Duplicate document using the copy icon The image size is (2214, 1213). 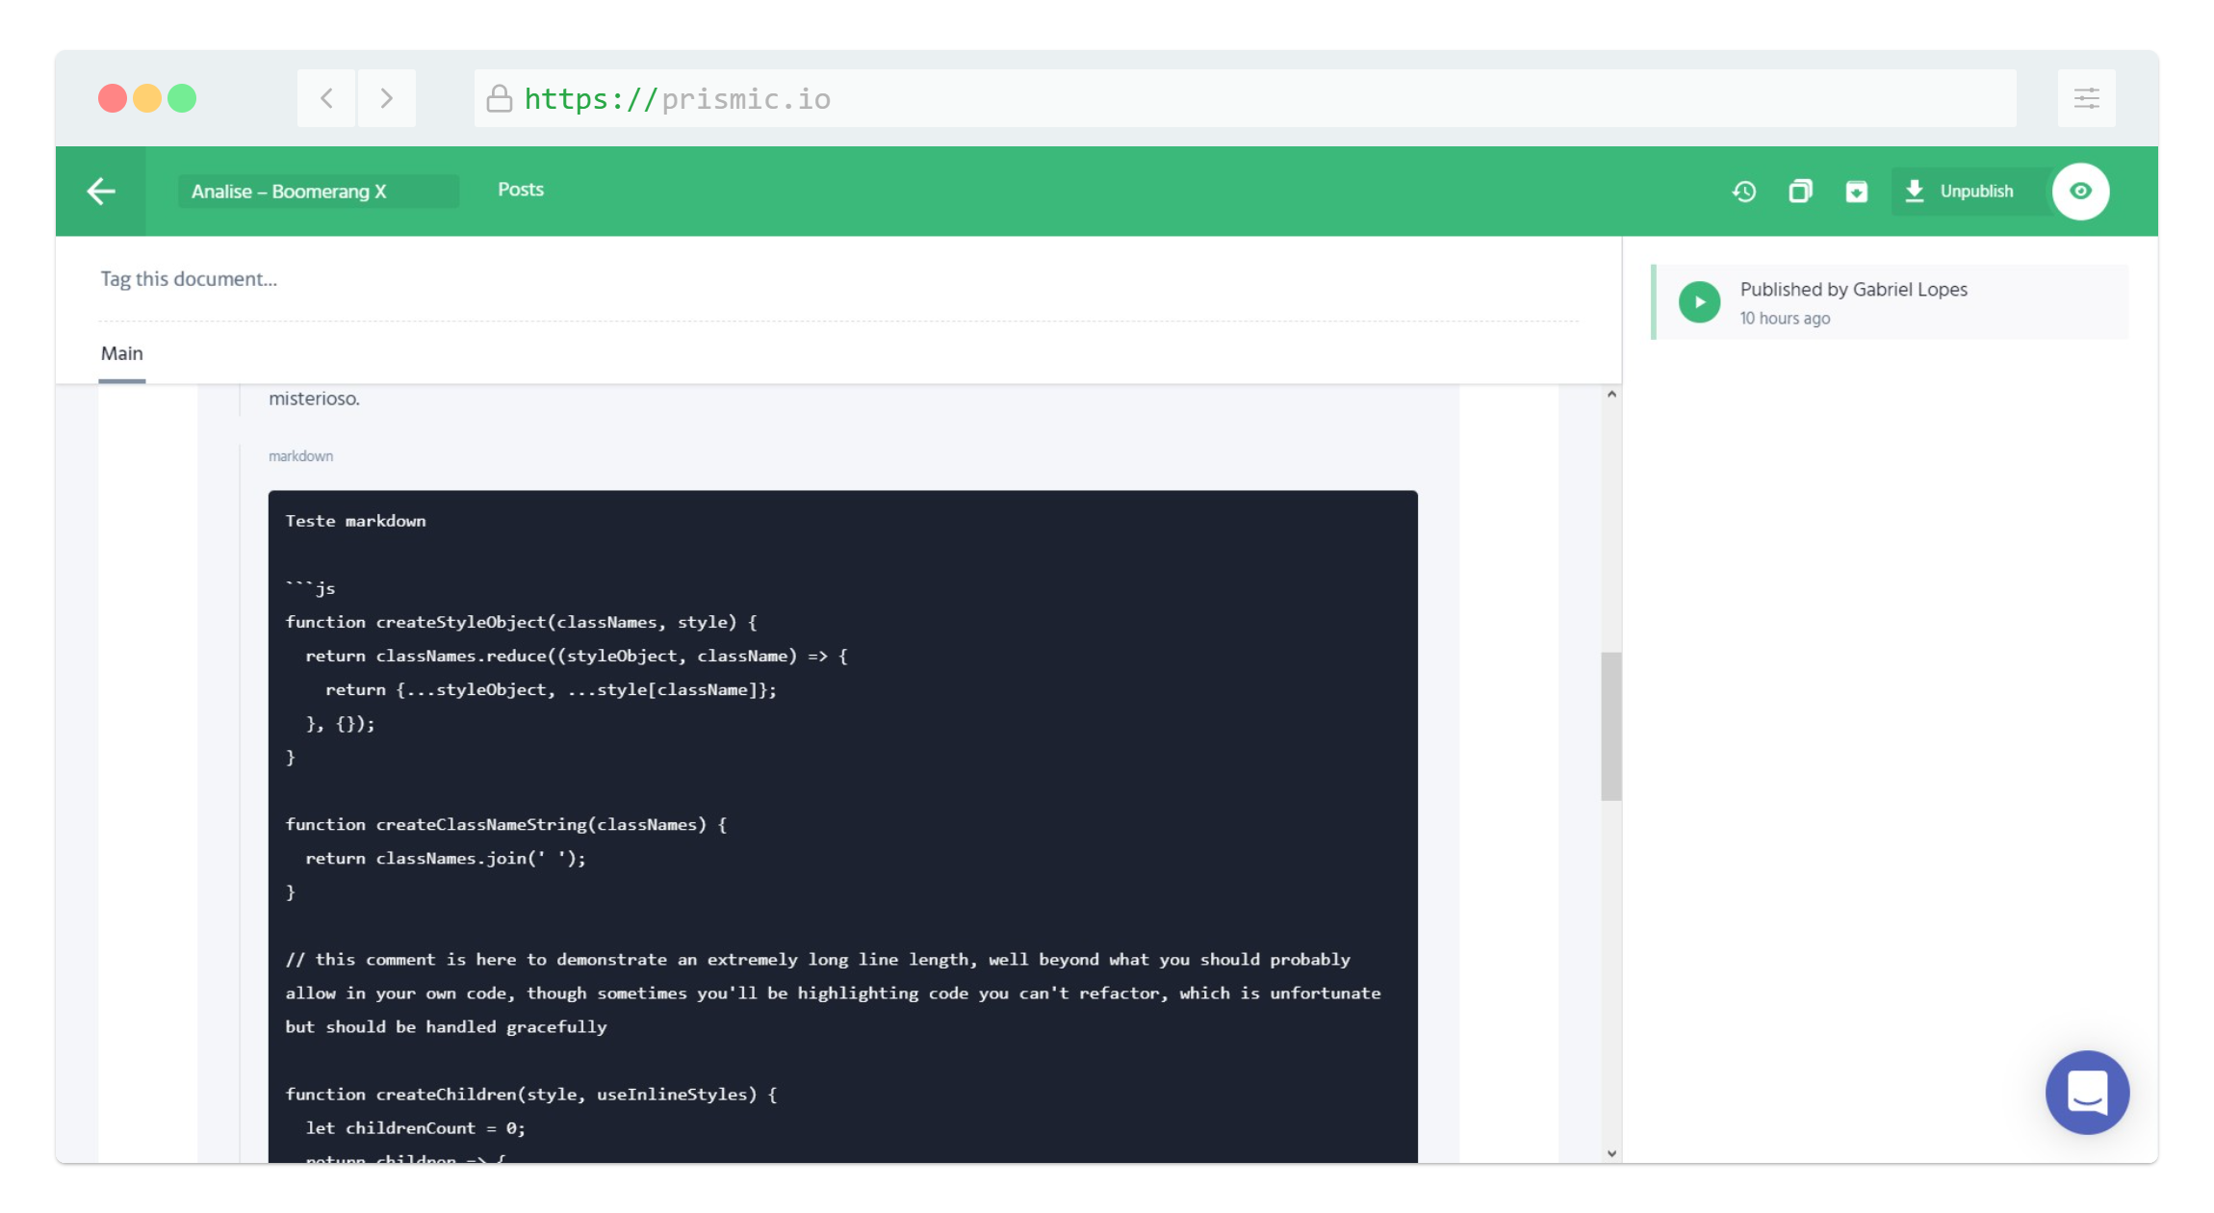1800,192
